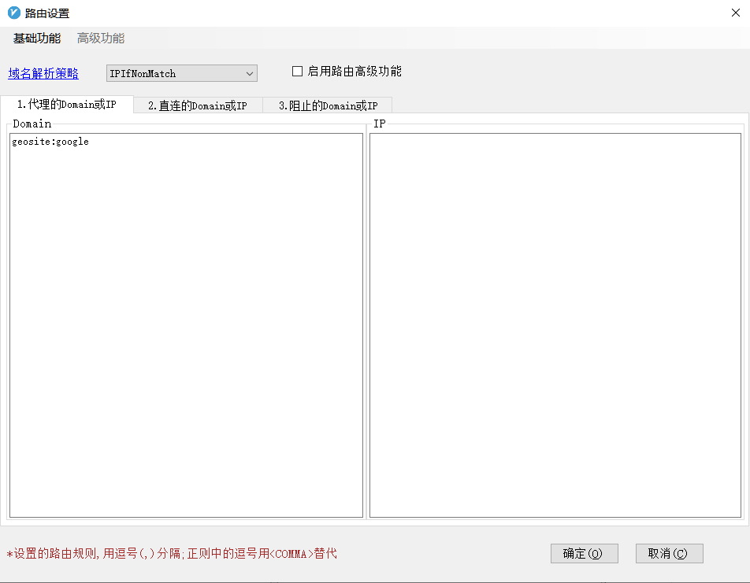Screen dimensions: 750x583
Task: Uncheck the advanced routing checkbox
Action: 297,71
